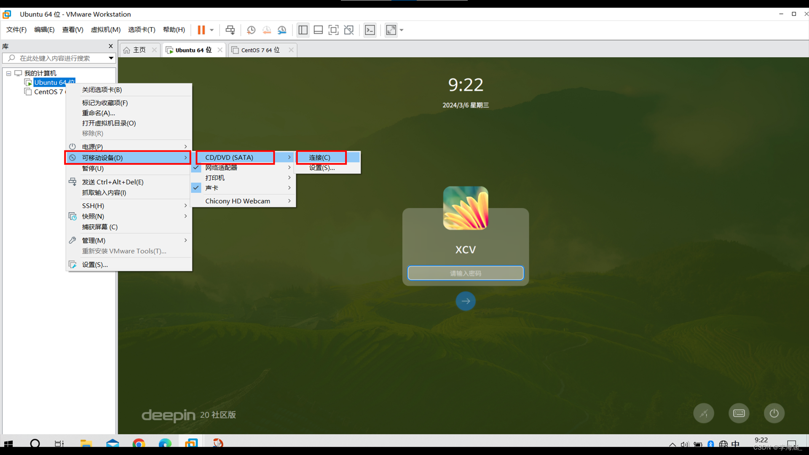
Task: Collapse the 我的计算机 tree node
Action: point(8,73)
